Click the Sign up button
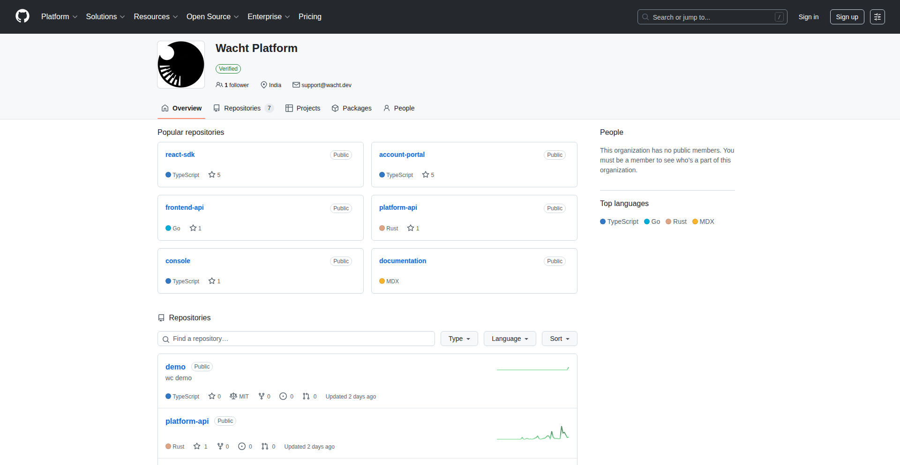Screen dimensions: 900x465 coord(847,17)
